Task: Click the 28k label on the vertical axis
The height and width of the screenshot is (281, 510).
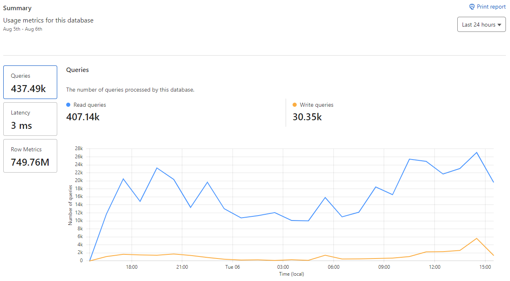Action: pyautogui.click(x=78, y=148)
